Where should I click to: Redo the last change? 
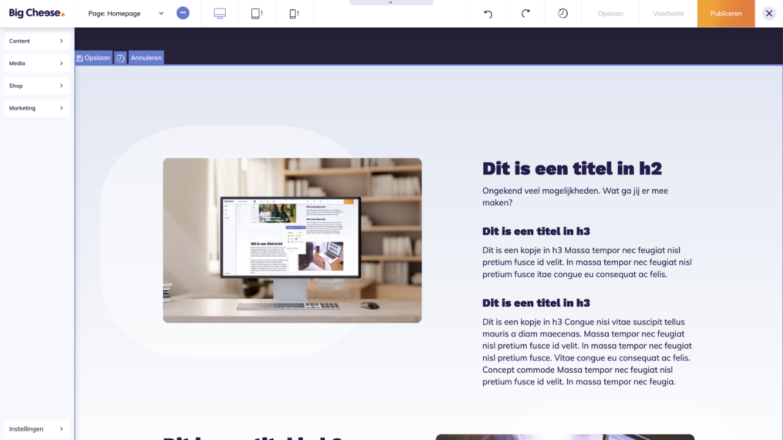[525, 13]
